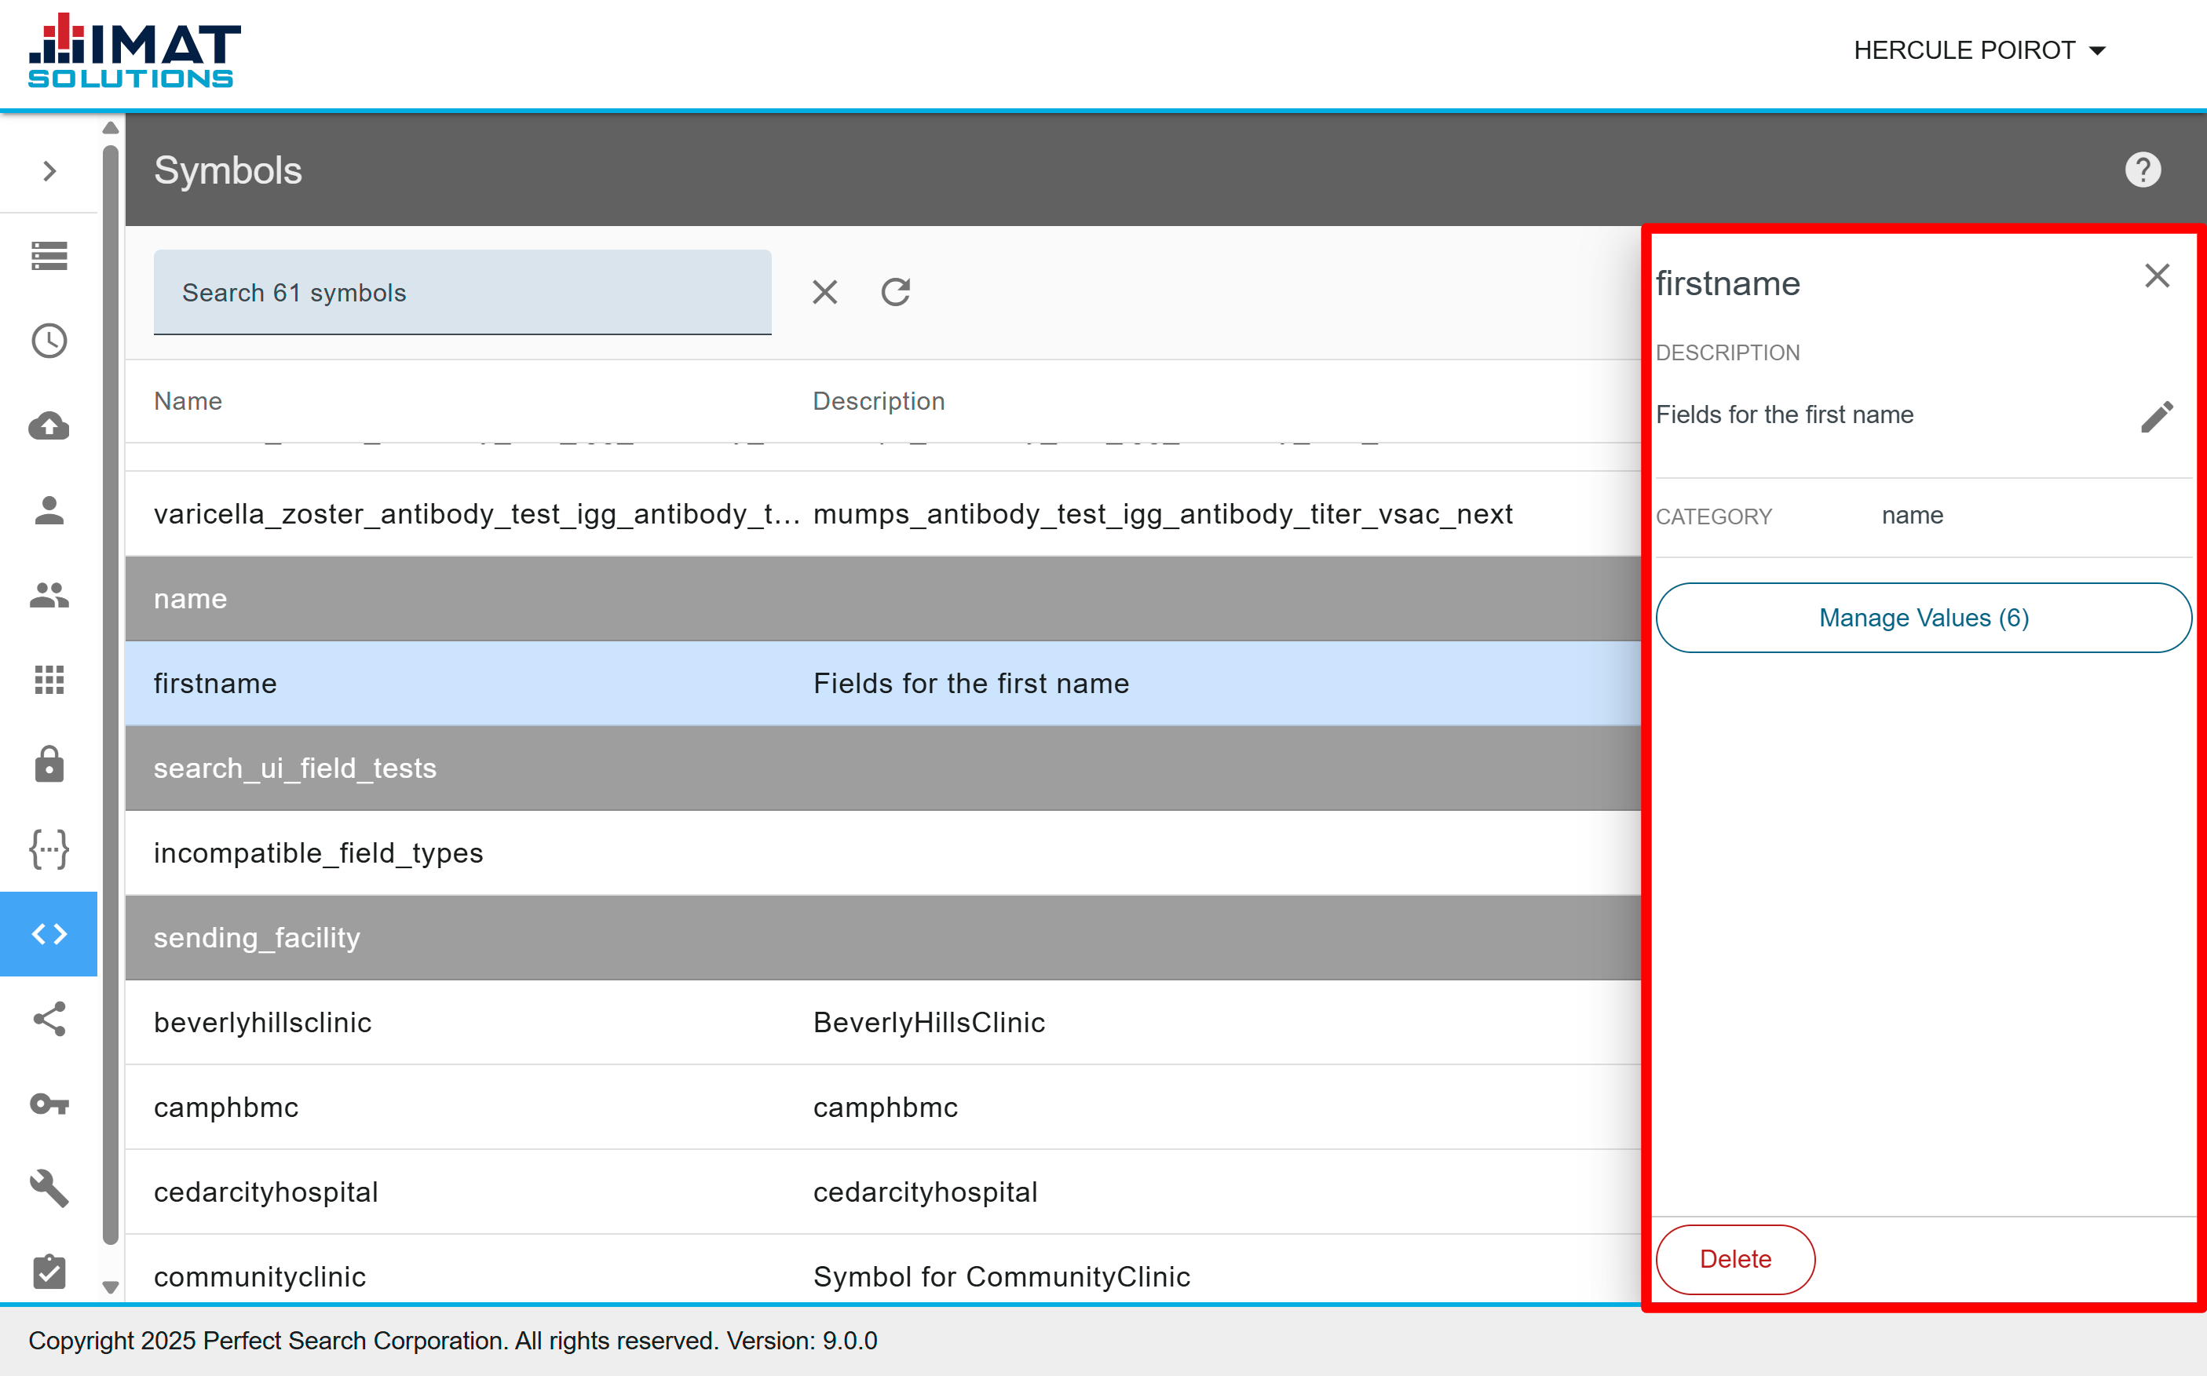Select the incompatible_field_types row

882,852
